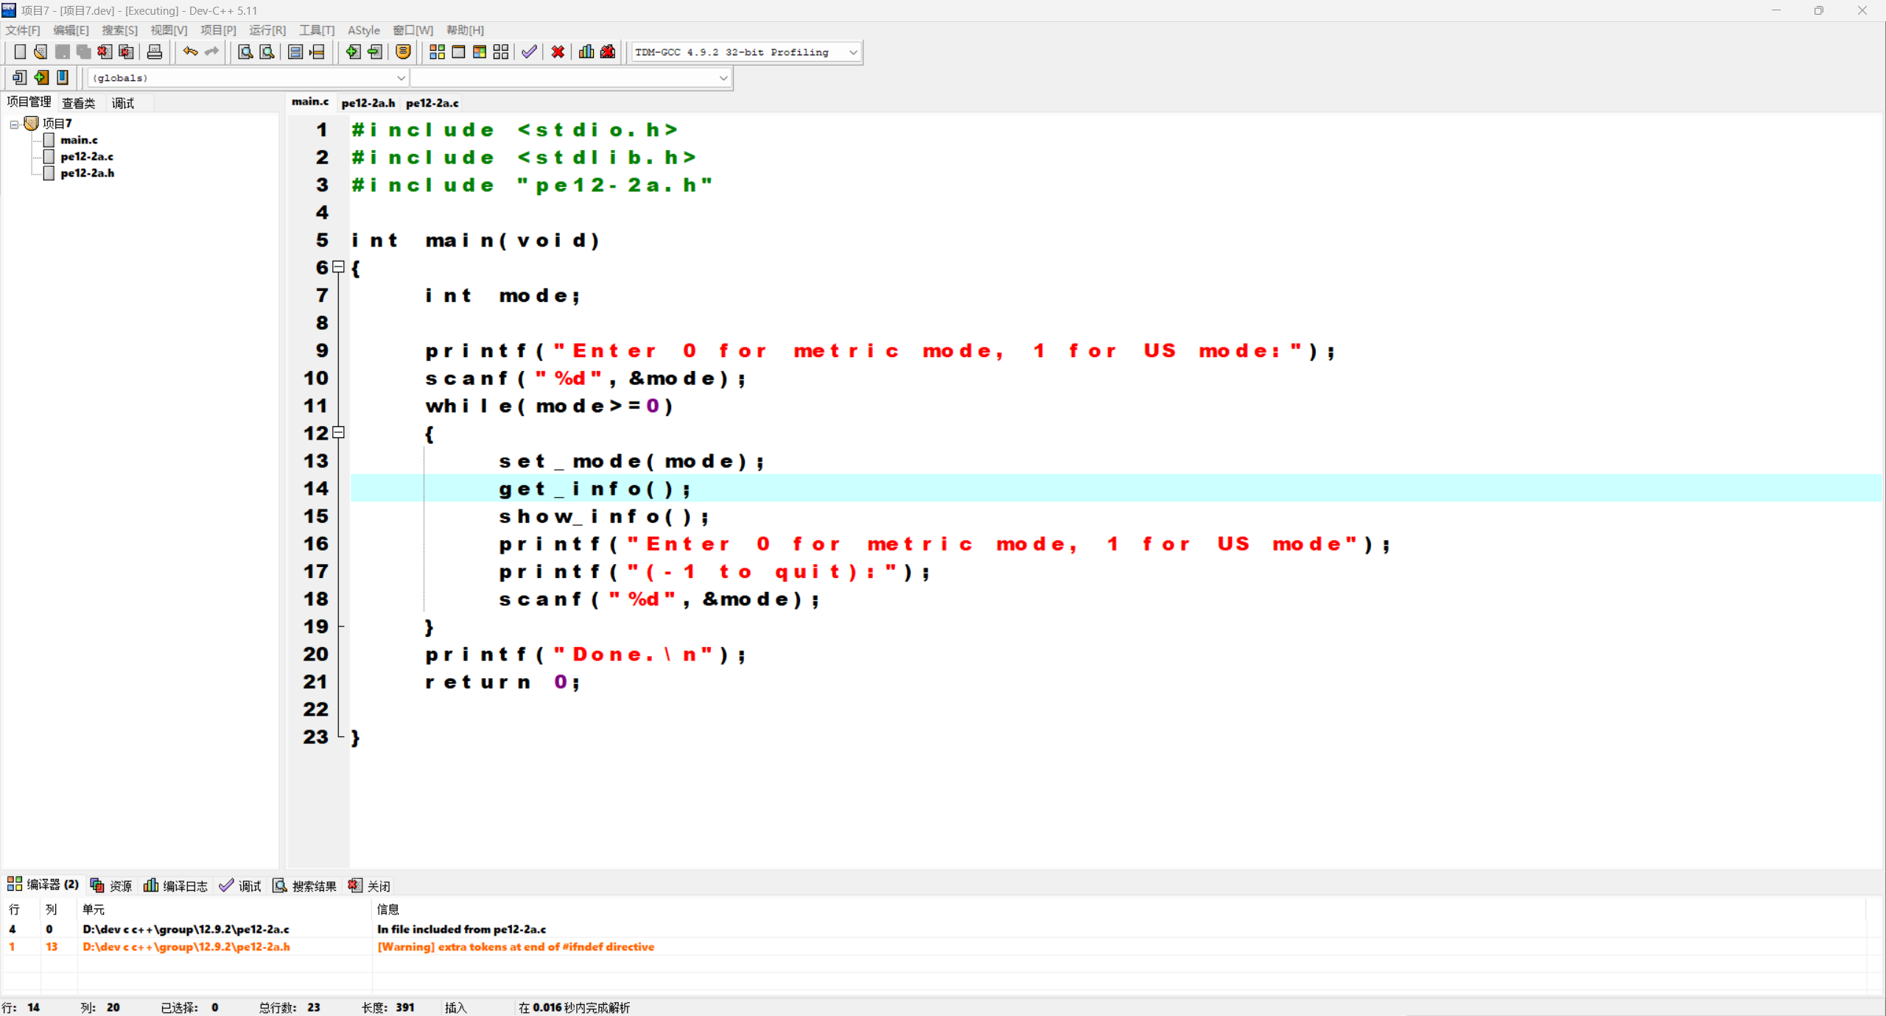The height and width of the screenshot is (1016, 1886).
Task: Click the Print icon in toolbar
Action: point(155,52)
